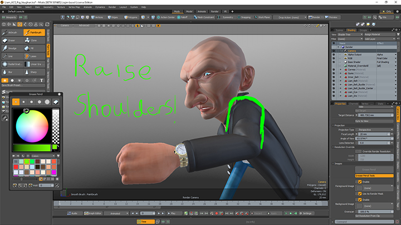Select the Fill tool

pyautogui.click(x=33, y=49)
